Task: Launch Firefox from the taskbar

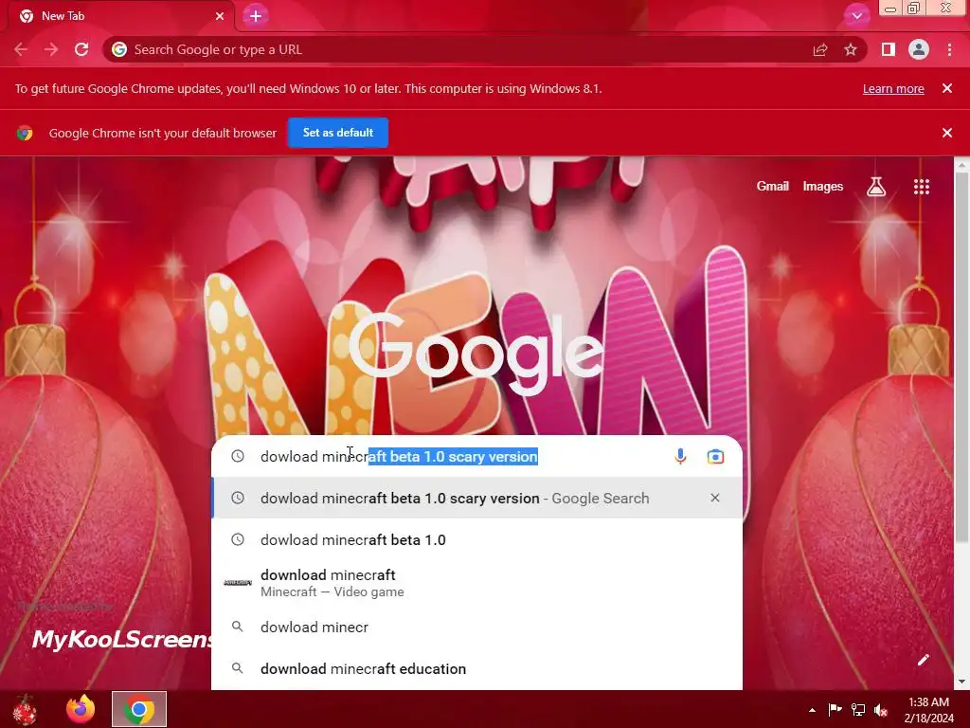Action: 81,709
